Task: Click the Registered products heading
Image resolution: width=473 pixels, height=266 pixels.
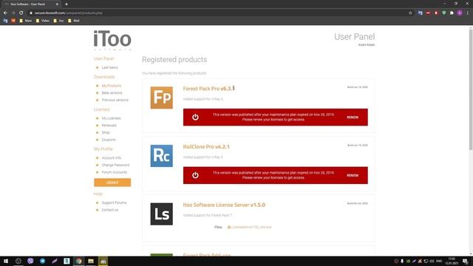Action: (x=174, y=60)
